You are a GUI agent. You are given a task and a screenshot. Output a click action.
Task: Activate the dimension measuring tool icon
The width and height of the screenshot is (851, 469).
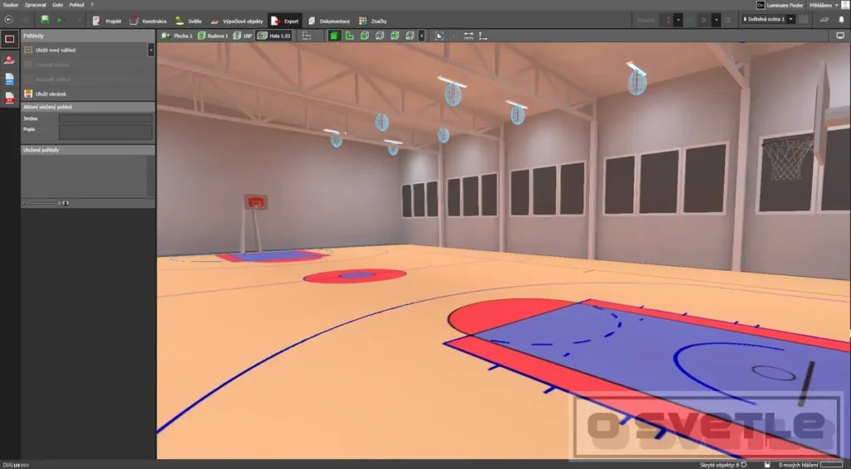469,36
